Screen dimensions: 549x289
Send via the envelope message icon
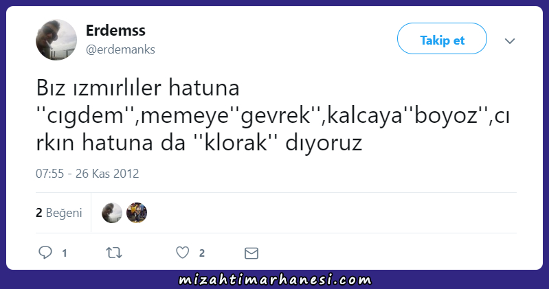[x=251, y=253]
